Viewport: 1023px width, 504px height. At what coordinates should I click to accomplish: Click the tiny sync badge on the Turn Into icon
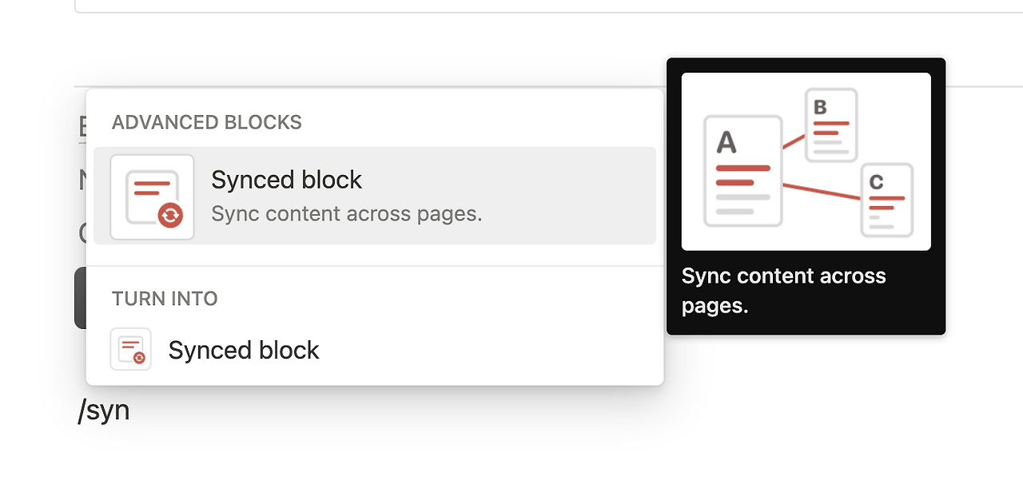point(139,358)
